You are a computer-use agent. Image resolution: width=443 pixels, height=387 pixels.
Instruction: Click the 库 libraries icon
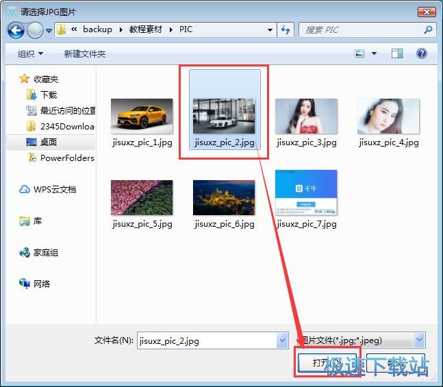pyautogui.click(x=25, y=221)
